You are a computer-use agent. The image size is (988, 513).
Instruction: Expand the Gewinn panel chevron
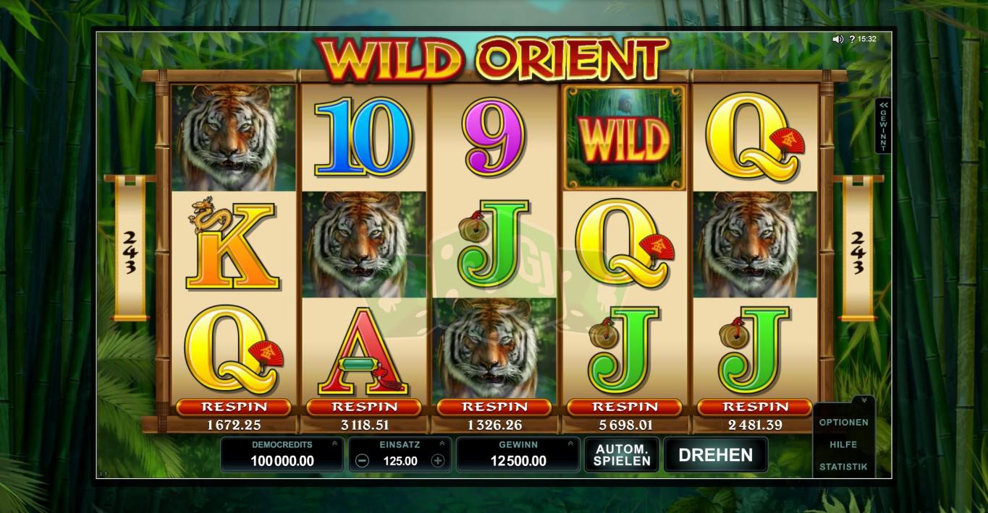click(570, 444)
